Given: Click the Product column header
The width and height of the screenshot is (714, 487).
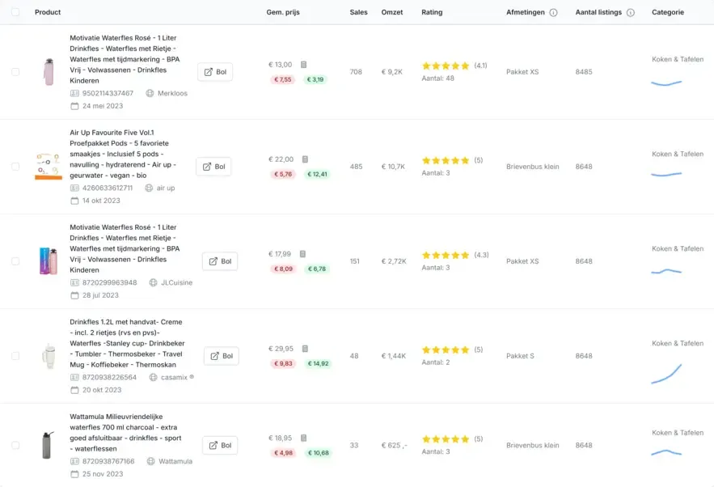Looking at the screenshot, I should coord(48,12).
